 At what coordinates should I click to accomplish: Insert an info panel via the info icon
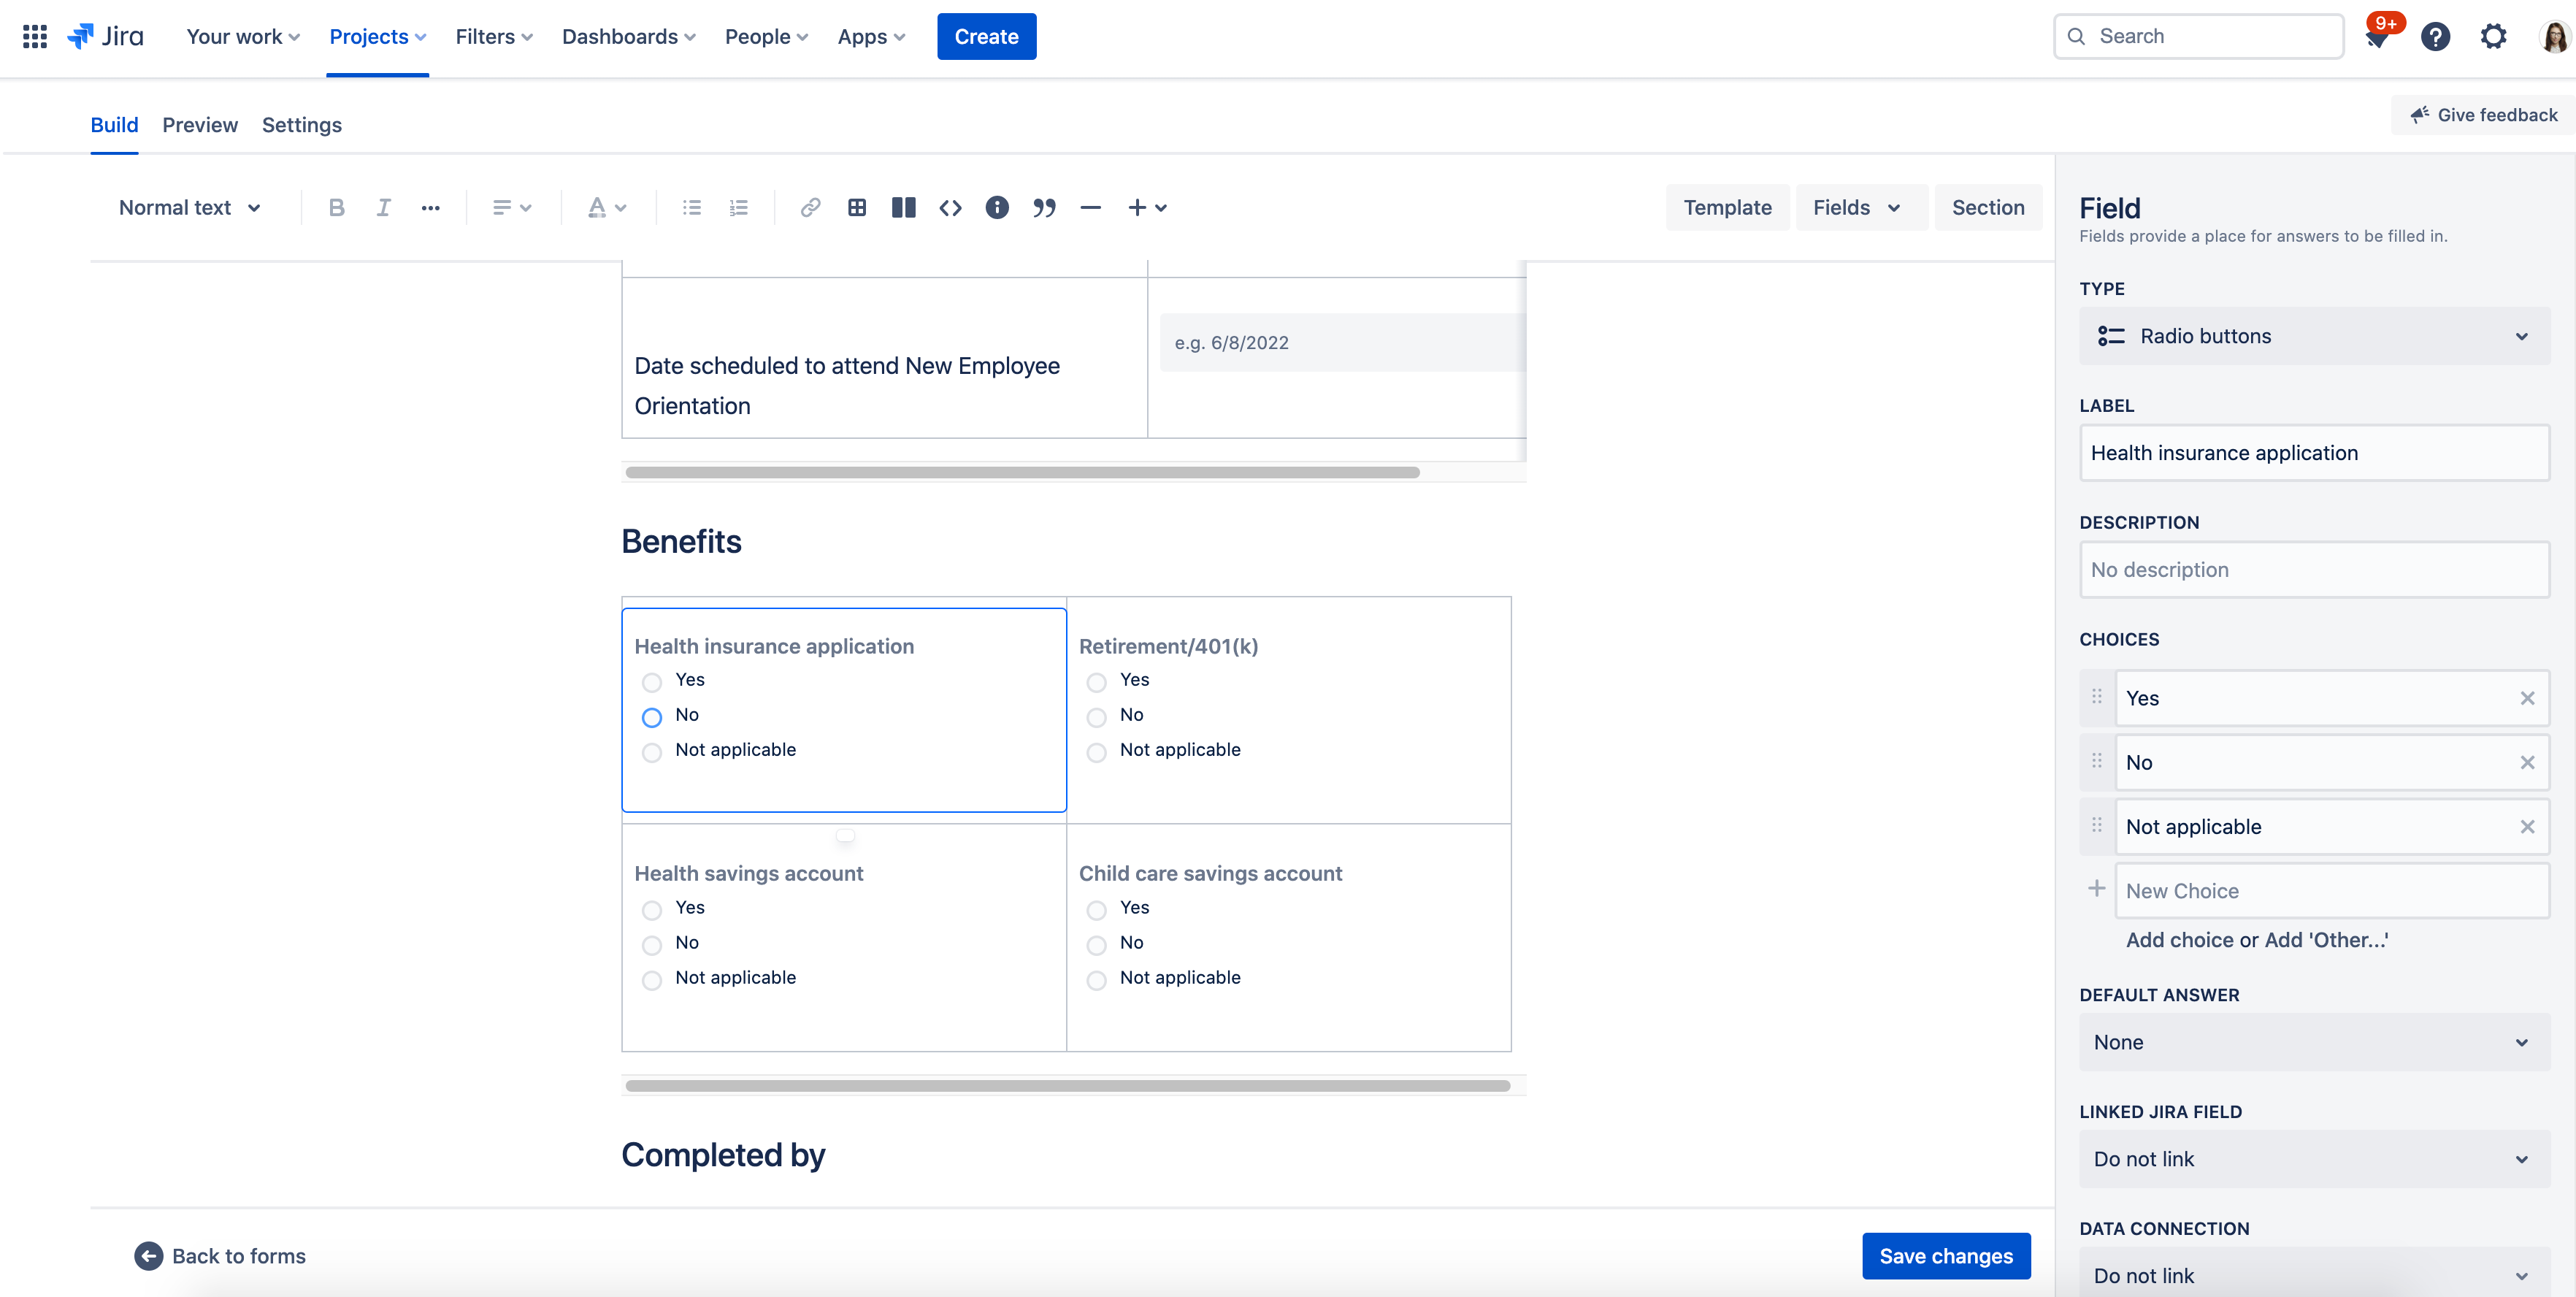pos(997,207)
